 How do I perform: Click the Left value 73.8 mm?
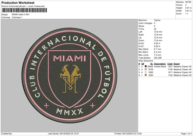coord(158,32)
